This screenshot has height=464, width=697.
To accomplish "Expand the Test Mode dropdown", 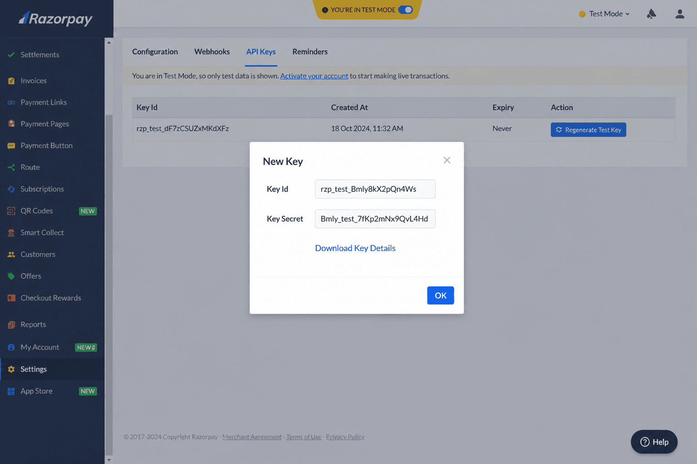I will pos(605,14).
